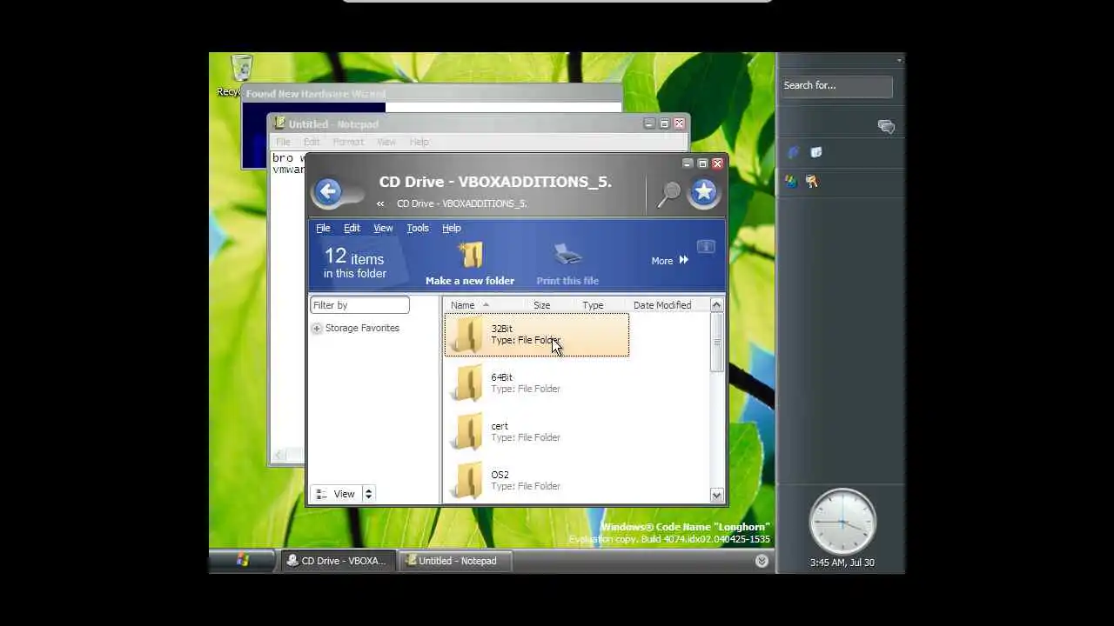
Task: Open the Recycle Bin desktop icon
Action: point(241,69)
